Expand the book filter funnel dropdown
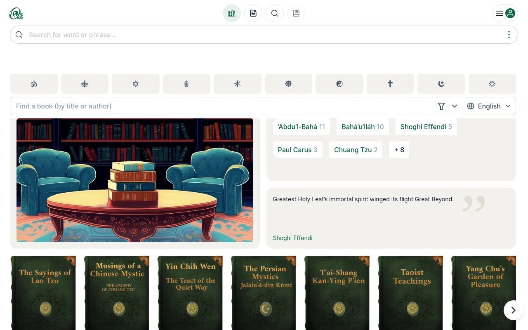Image resolution: width=528 pixels, height=330 pixels. pyautogui.click(x=448, y=106)
